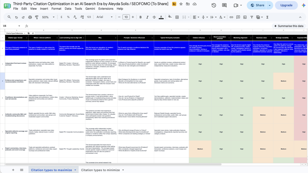Viewport: 308px width, 173px height.
Task: Open Citation types to maximize tab menu
Action: 75,170
